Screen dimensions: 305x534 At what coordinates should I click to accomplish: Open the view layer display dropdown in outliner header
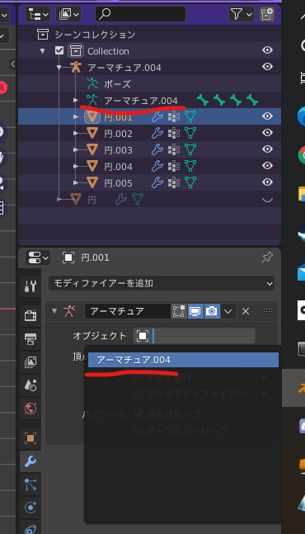[68, 14]
